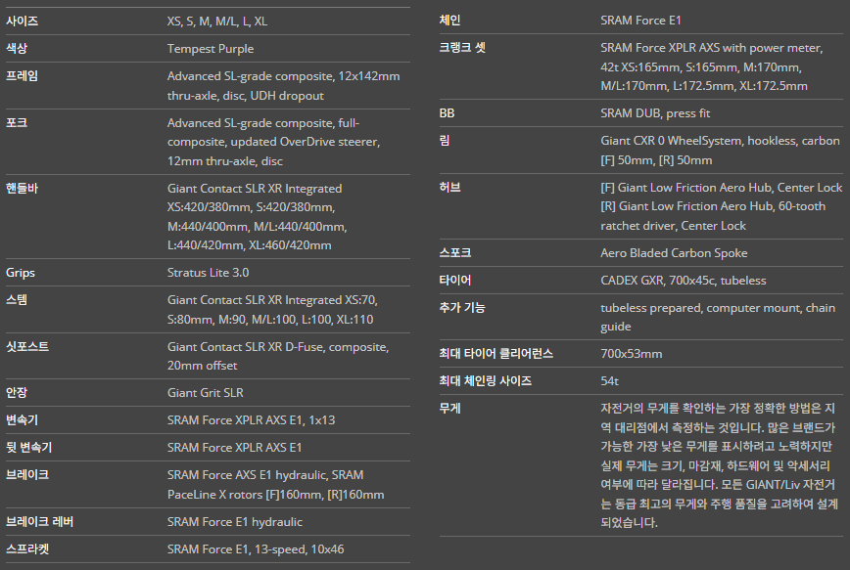Screen dimensions: 850x570
Task: Click the size value 'XS, S, M, M/L, L, XL'
Action: coord(216,22)
